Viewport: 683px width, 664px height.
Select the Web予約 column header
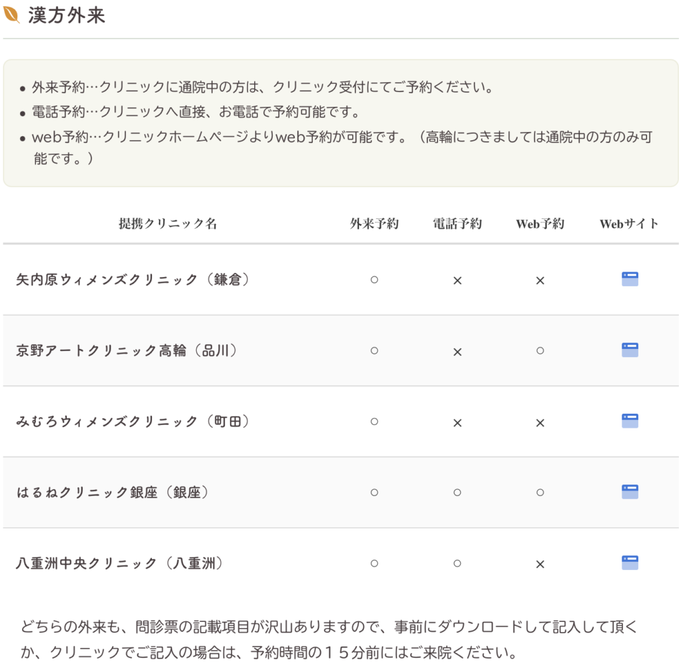pyautogui.click(x=540, y=224)
